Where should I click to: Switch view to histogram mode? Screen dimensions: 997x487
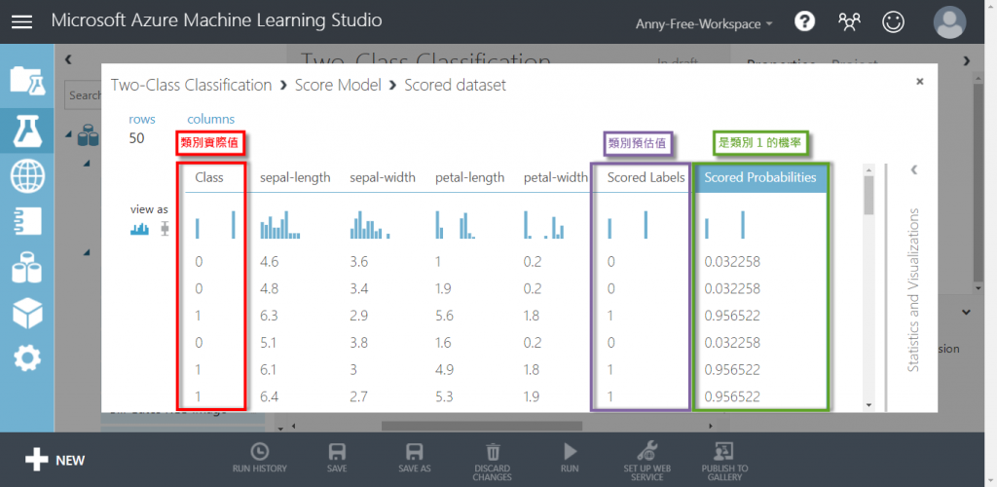(139, 229)
